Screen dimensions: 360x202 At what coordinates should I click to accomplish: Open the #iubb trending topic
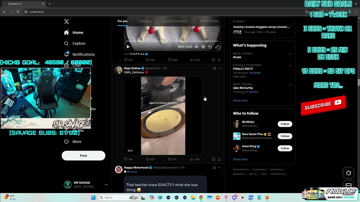(237, 57)
